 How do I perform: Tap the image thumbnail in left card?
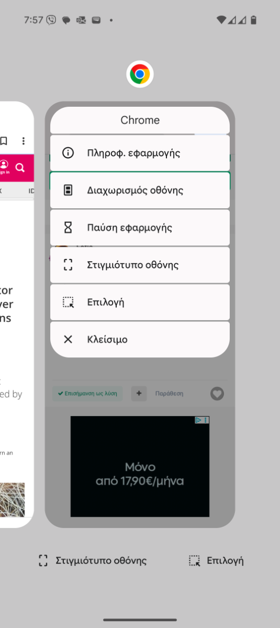[12, 500]
